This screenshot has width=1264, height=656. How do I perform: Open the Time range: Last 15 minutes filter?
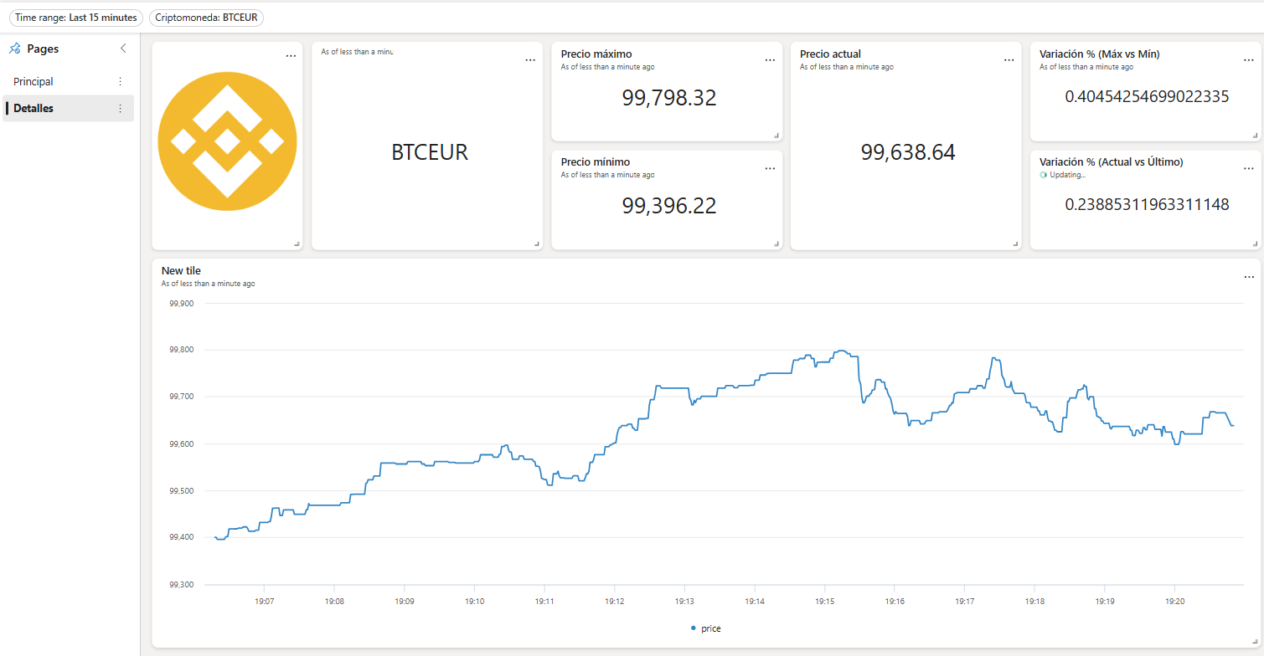pos(76,18)
